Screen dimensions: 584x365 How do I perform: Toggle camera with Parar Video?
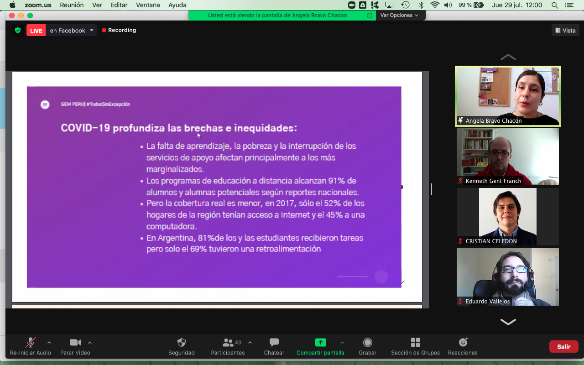pyautogui.click(x=75, y=343)
